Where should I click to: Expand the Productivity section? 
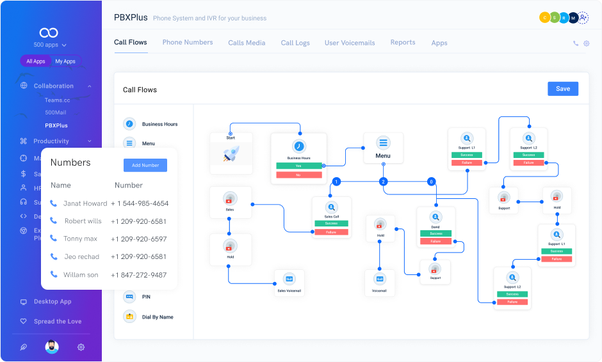90,141
